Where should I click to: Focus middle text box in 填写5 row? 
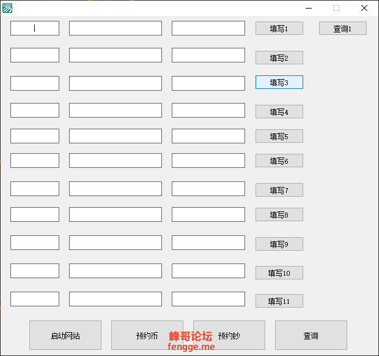116,136
